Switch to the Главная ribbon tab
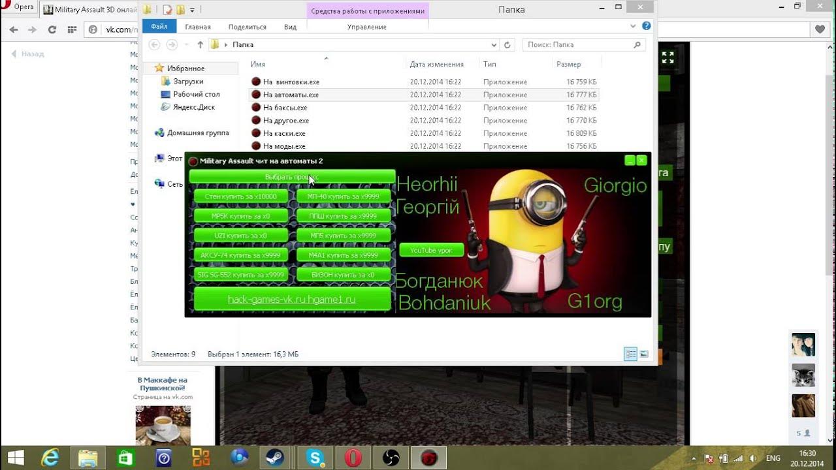 (198, 27)
